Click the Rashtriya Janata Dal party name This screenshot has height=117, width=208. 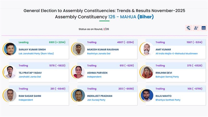click(99, 54)
